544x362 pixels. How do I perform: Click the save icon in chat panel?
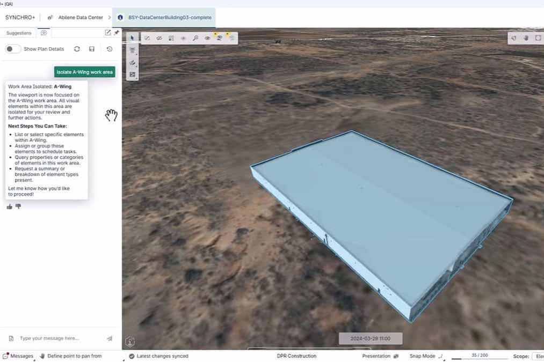[92, 49]
